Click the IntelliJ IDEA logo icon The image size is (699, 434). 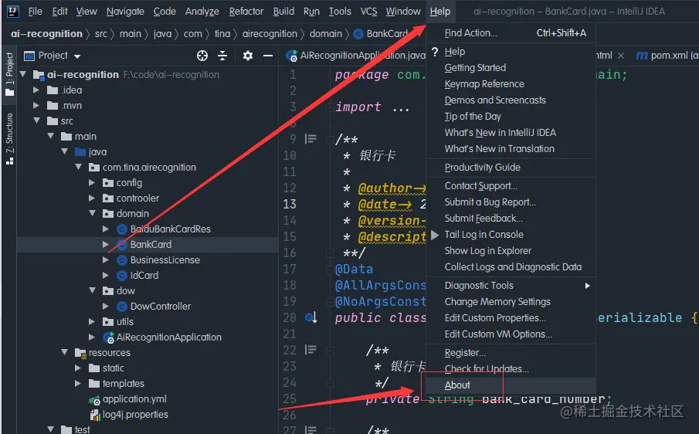(13, 11)
